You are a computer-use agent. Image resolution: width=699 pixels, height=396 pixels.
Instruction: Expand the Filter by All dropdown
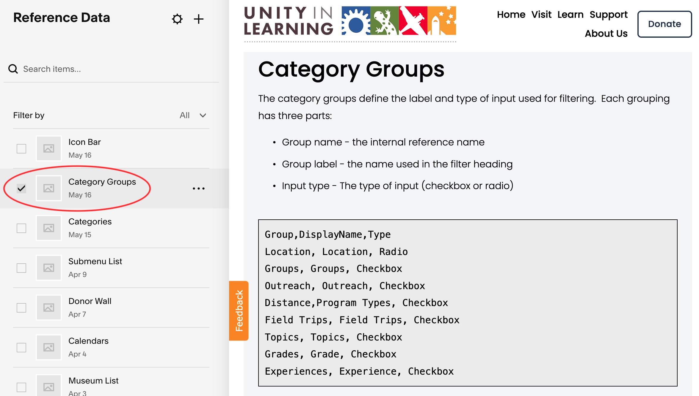[192, 115]
